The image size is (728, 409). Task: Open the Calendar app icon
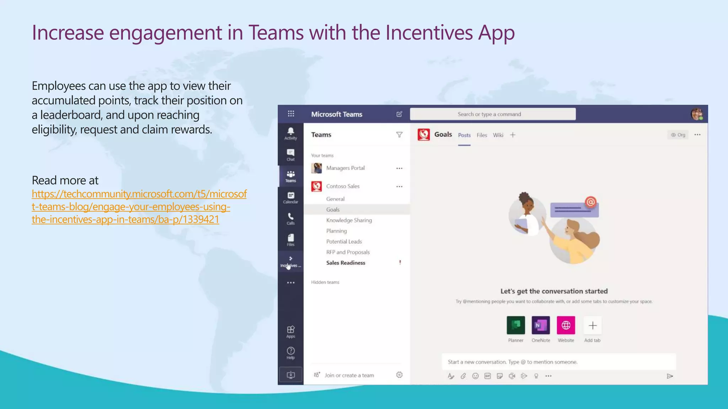point(290,197)
